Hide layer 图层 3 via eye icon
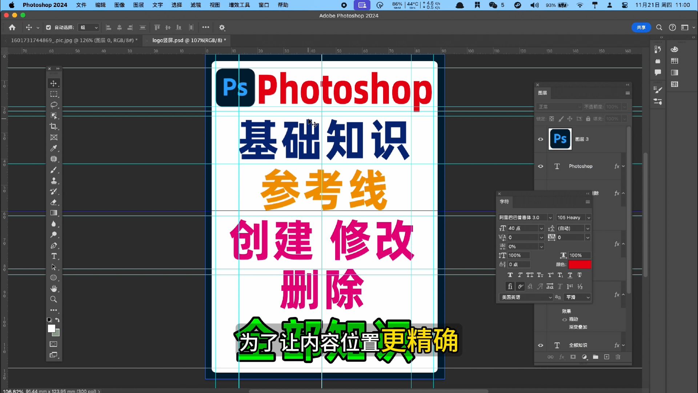This screenshot has height=393, width=698. pos(541,139)
